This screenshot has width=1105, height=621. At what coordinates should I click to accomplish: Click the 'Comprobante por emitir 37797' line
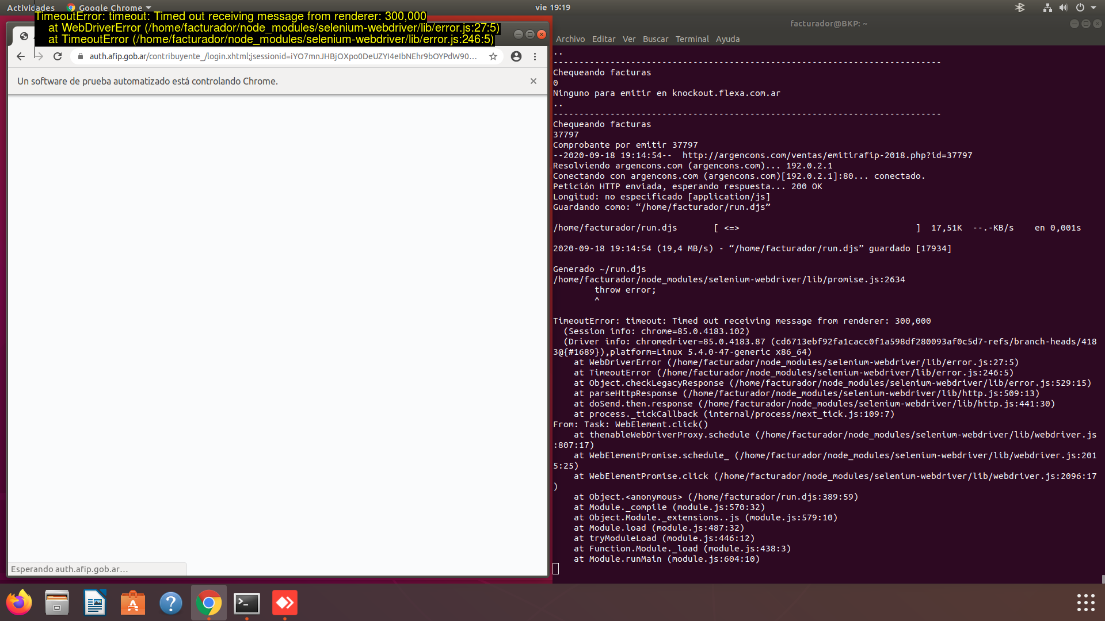pyautogui.click(x=625, y=145)
